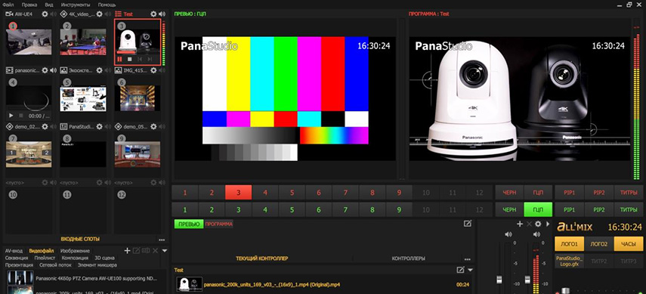Image resolution: width=646 pixels, height=294 pixels.
Task: Send input 7 to preview row
Action: [345, 210]
